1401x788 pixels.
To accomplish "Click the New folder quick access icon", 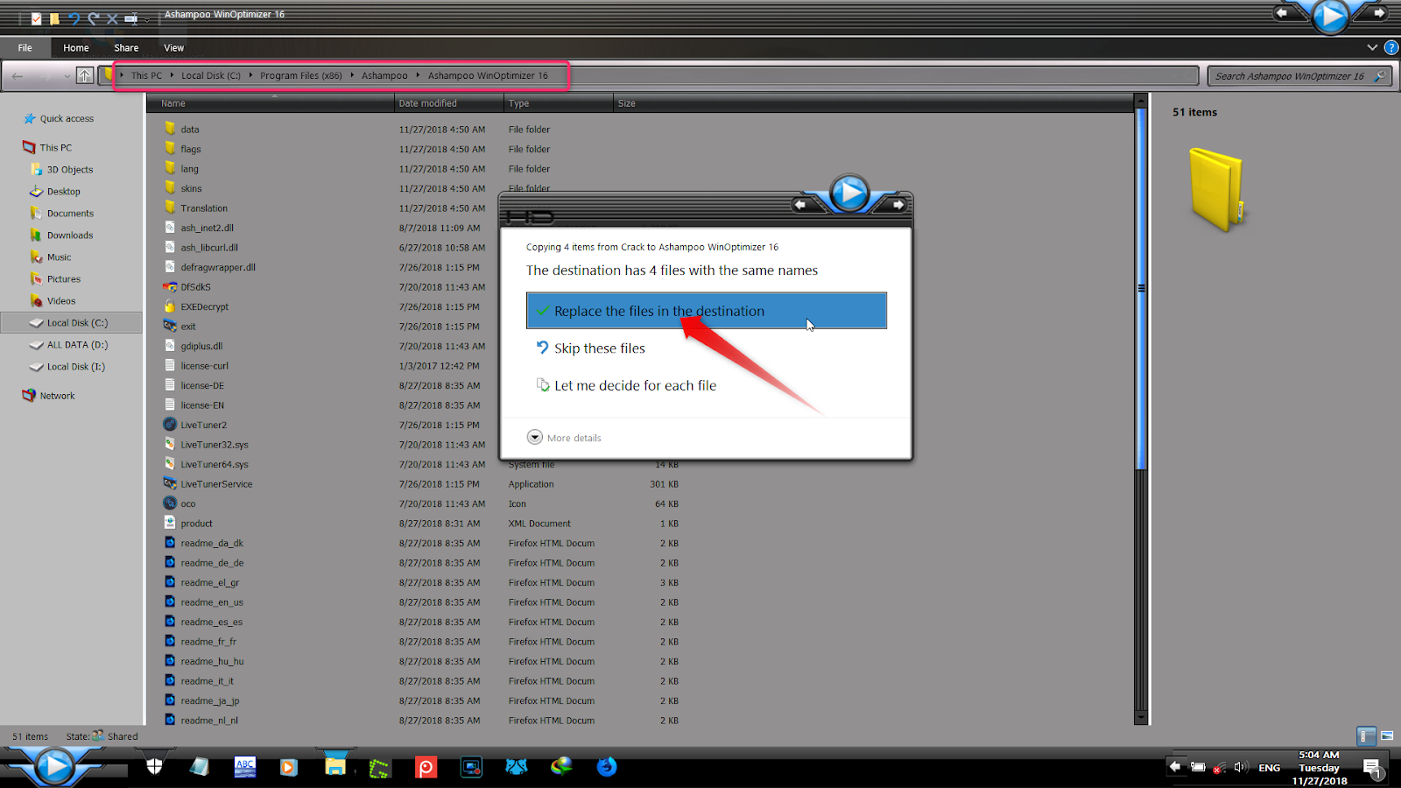I will pyautogui.click(x=54, y=18).
